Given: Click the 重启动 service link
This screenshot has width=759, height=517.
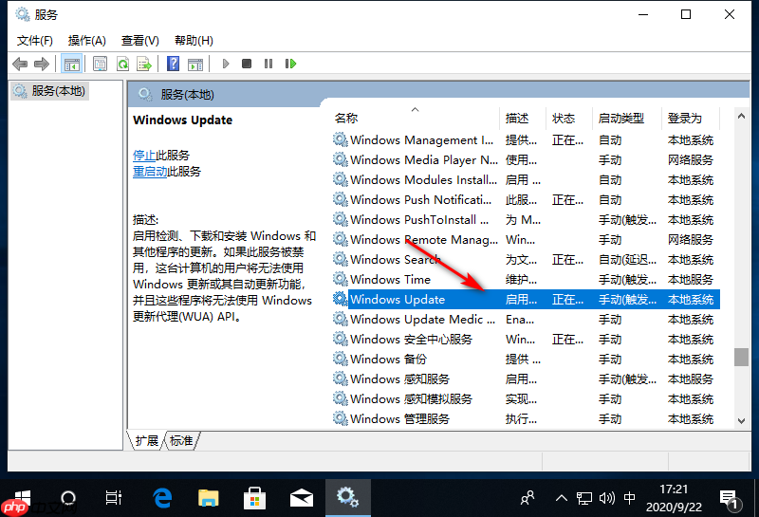Looking at the screenshot, I should point(150,172).
